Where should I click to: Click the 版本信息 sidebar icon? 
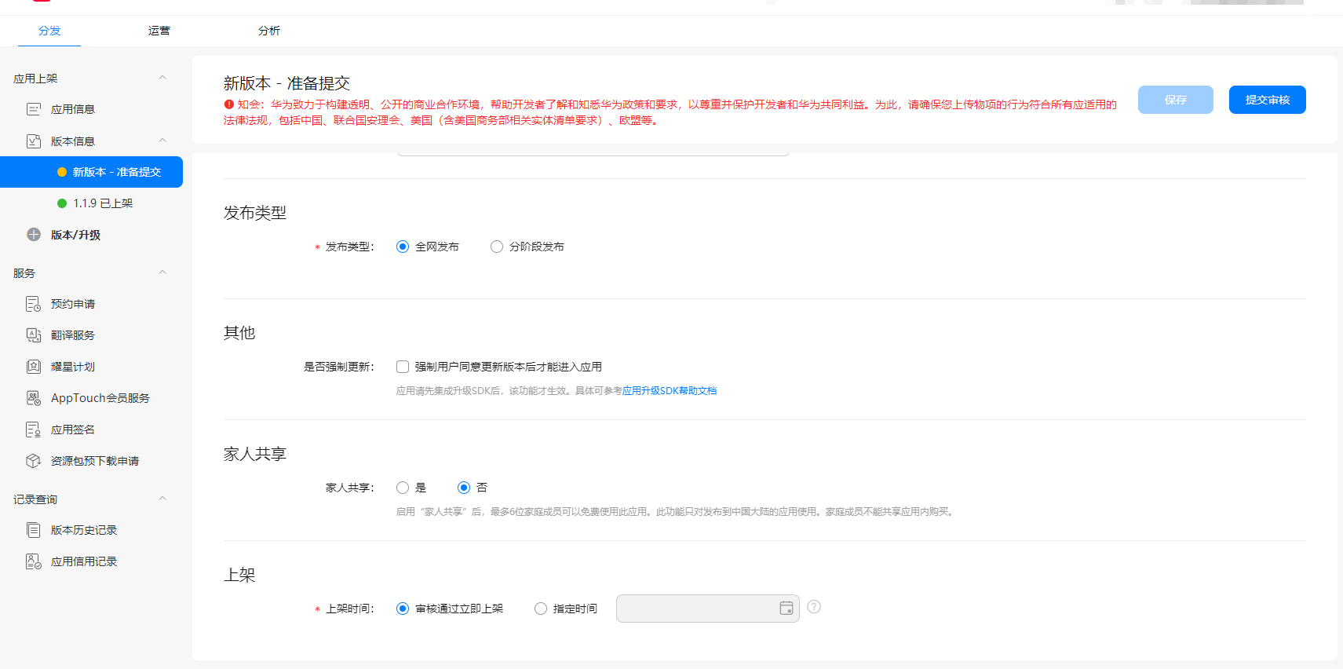[x=34, y=141]
